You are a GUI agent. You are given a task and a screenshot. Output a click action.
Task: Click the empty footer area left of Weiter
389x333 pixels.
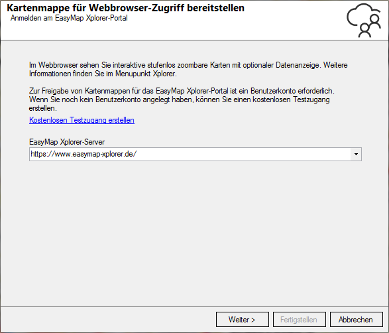pyautogui.click(x=108, y=320)
